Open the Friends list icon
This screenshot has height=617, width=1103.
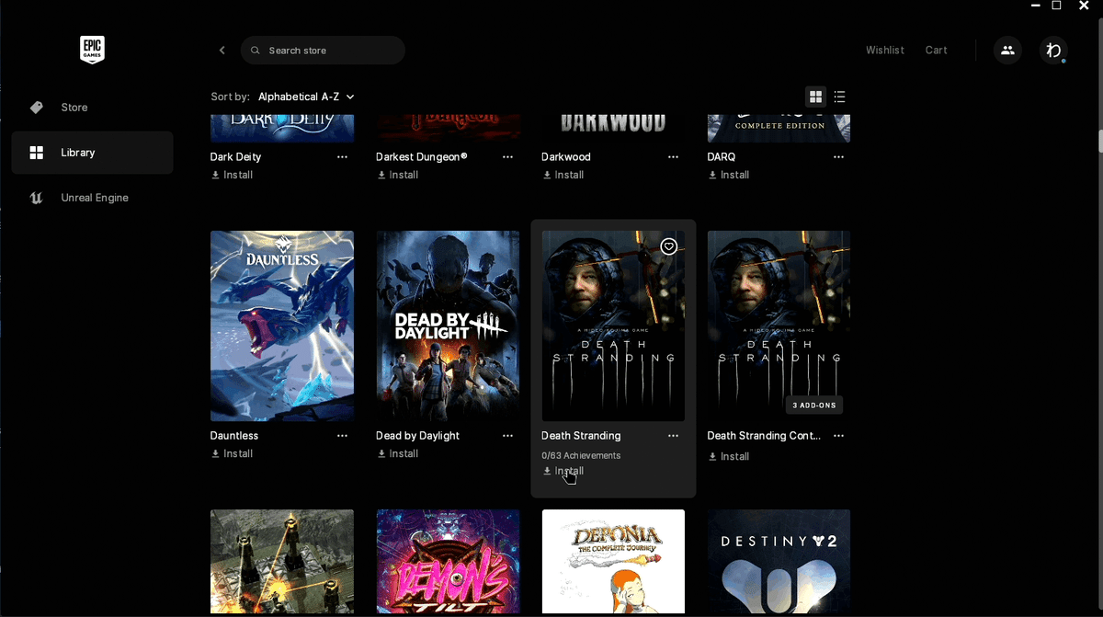pyautogui.click(x=1007, y=51)
